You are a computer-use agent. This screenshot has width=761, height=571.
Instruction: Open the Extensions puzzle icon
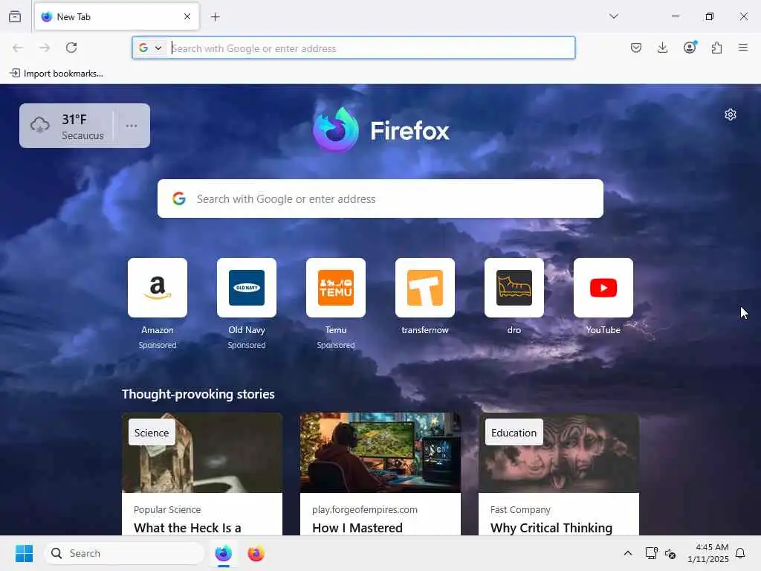[x=716, y=48]
